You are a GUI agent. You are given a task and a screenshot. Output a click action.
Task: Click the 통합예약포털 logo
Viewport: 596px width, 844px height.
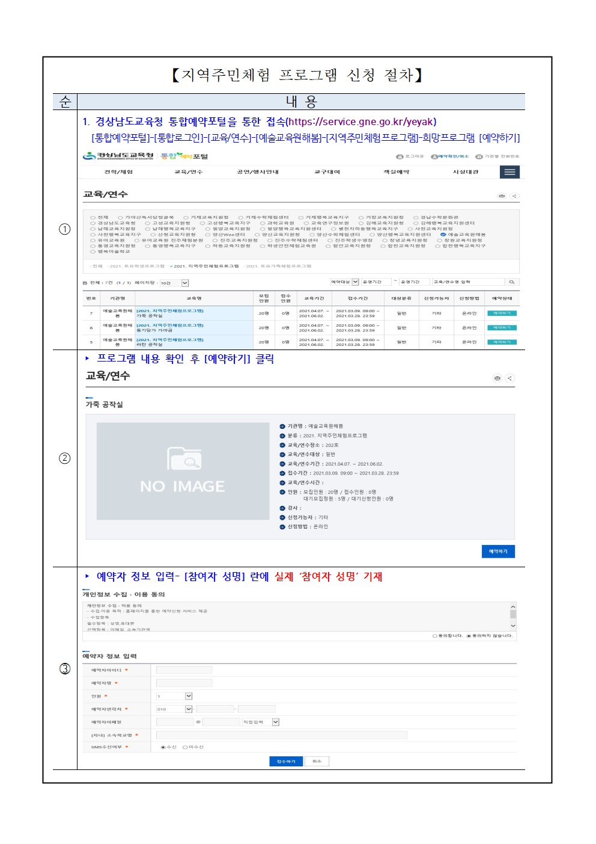[x=184, y=156]
